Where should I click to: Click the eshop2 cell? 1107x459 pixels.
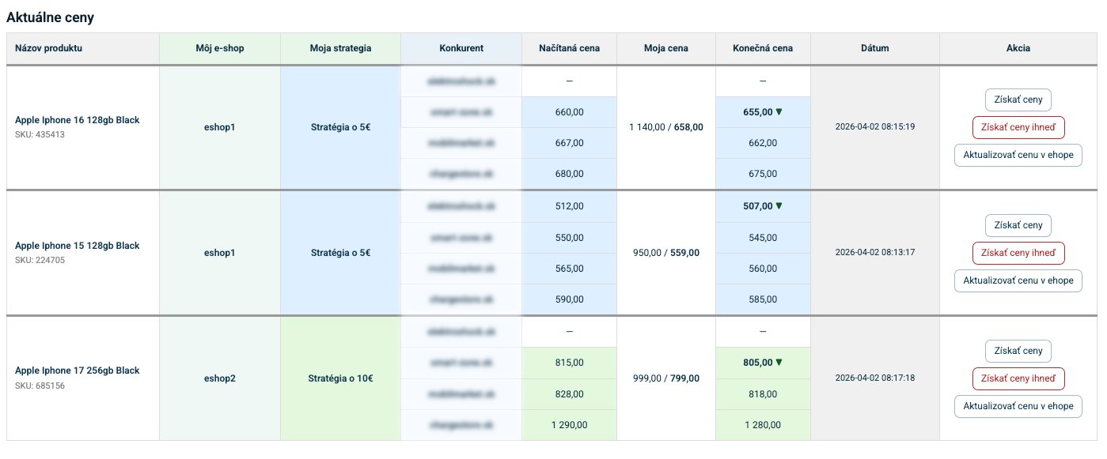pyautogui.click(x=219, y=378)
